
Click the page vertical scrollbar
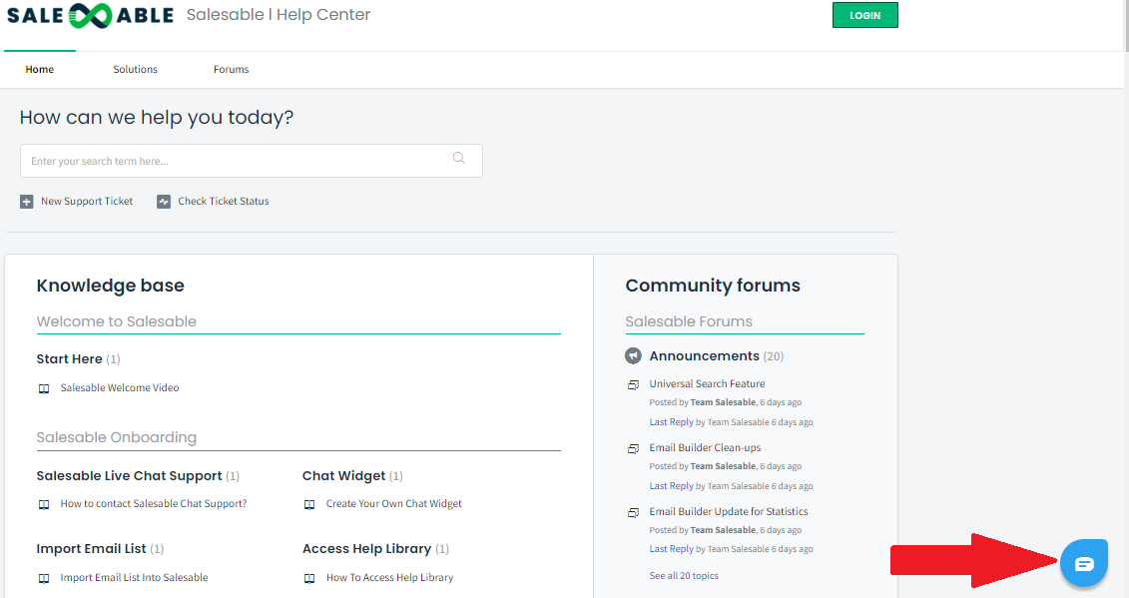point(1126,26)
